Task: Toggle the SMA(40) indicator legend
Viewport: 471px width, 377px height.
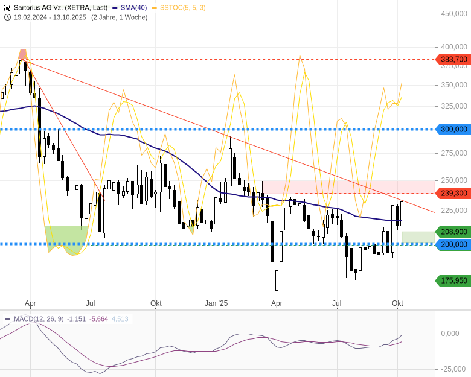Action: point(134,8)
